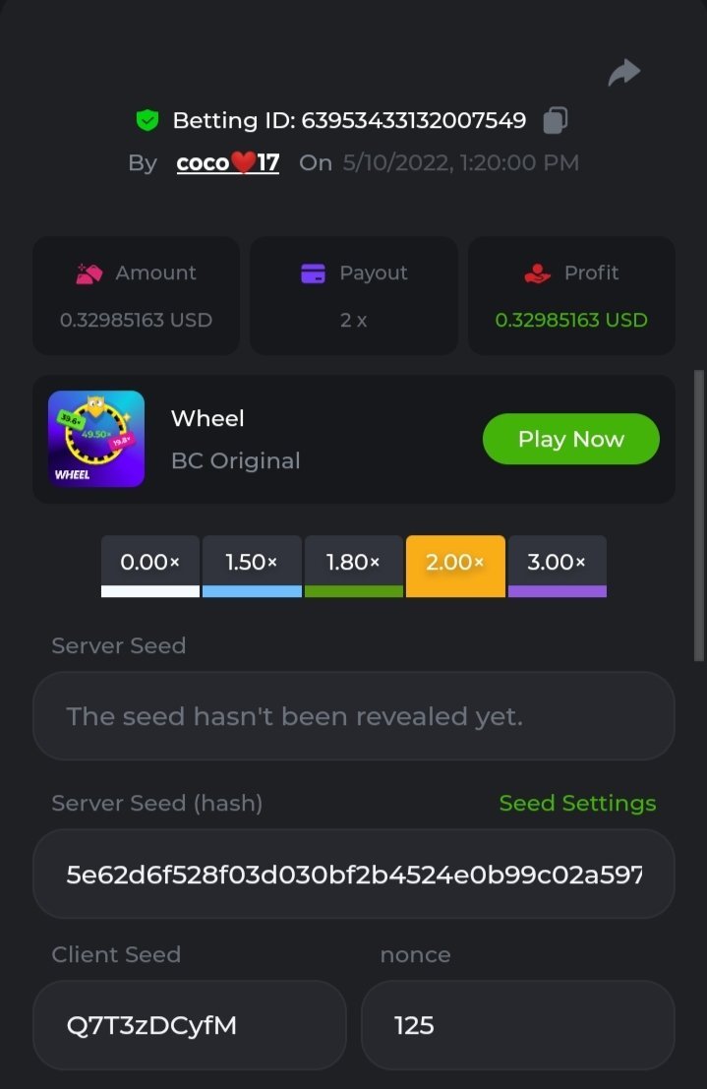Open Seed Settings link
Screen dimensions: 707x1089
click(x=577, y=804)
